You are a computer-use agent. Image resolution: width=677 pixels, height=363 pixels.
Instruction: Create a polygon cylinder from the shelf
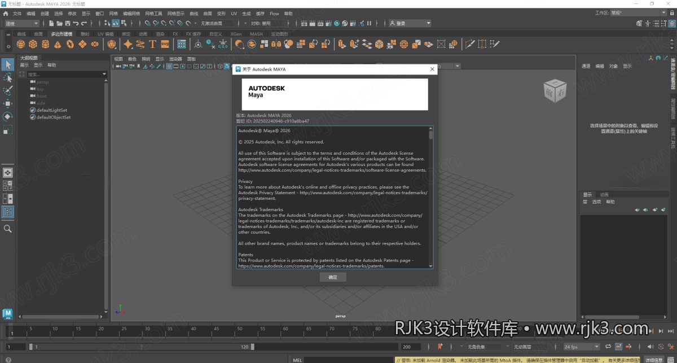click(x=45, y=44)
